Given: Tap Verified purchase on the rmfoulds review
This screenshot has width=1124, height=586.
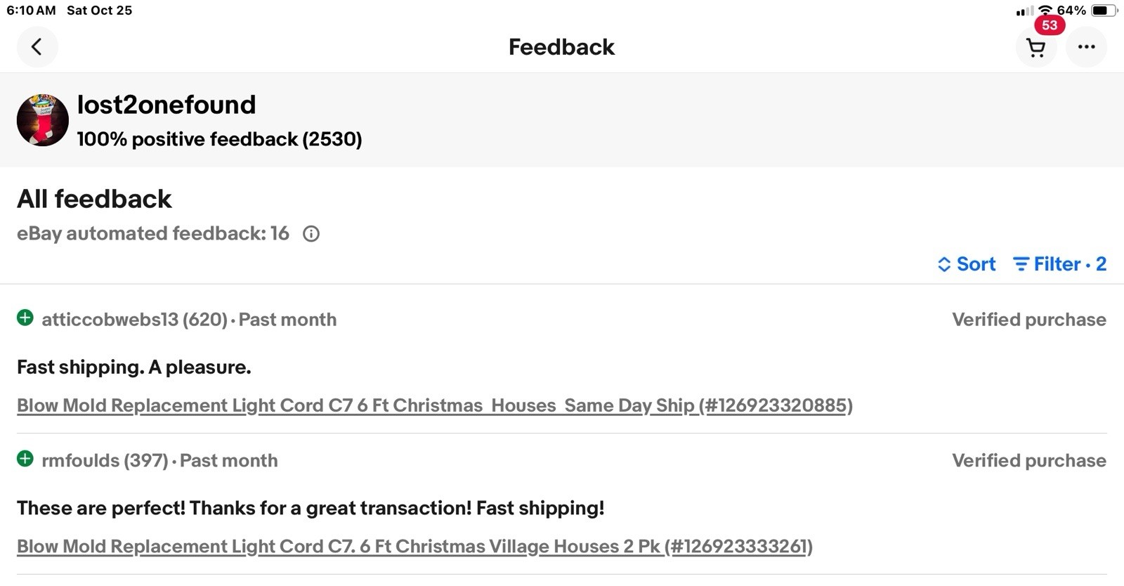Looking at the screenshot, I should [x=1028, y=461].
